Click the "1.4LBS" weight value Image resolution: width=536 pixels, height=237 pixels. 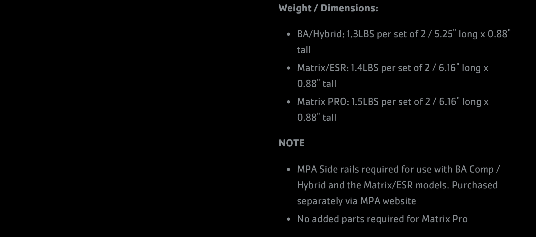[x=365, y=68]
